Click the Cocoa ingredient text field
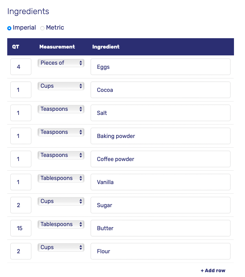 pyautogui.click(x=160, y=90)
